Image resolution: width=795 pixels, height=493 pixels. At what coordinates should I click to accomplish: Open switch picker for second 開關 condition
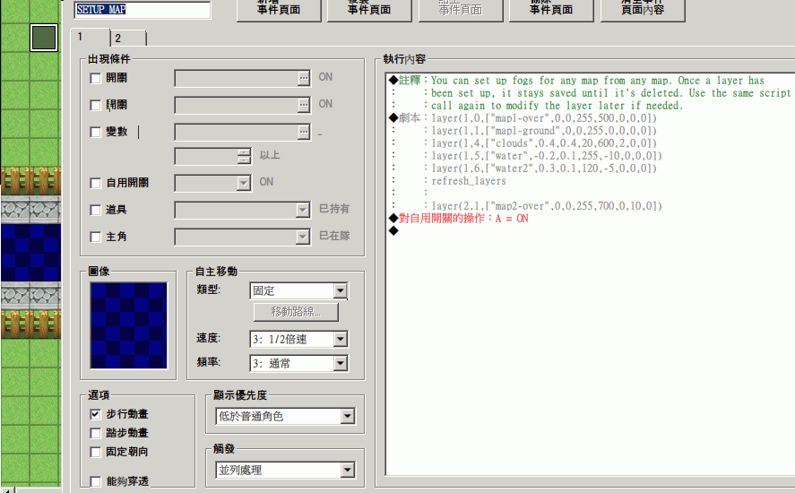tap(303, 105)
